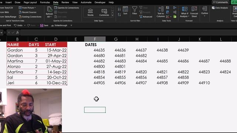237x133 pixels.
Task: Open the Help tab
Action: click(x=111, y=3)
